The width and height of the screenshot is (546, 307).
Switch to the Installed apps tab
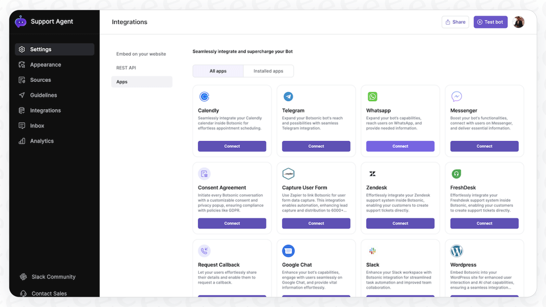click(268, 71)
